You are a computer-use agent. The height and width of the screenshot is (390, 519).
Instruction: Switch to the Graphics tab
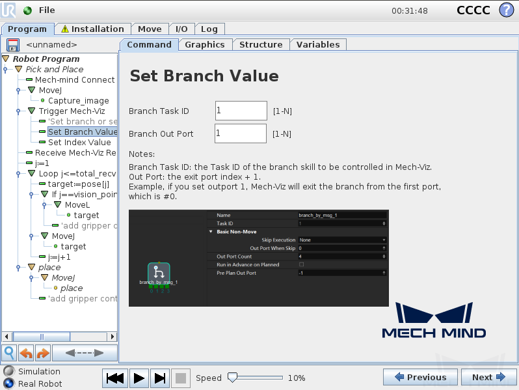tap(205, 45)
